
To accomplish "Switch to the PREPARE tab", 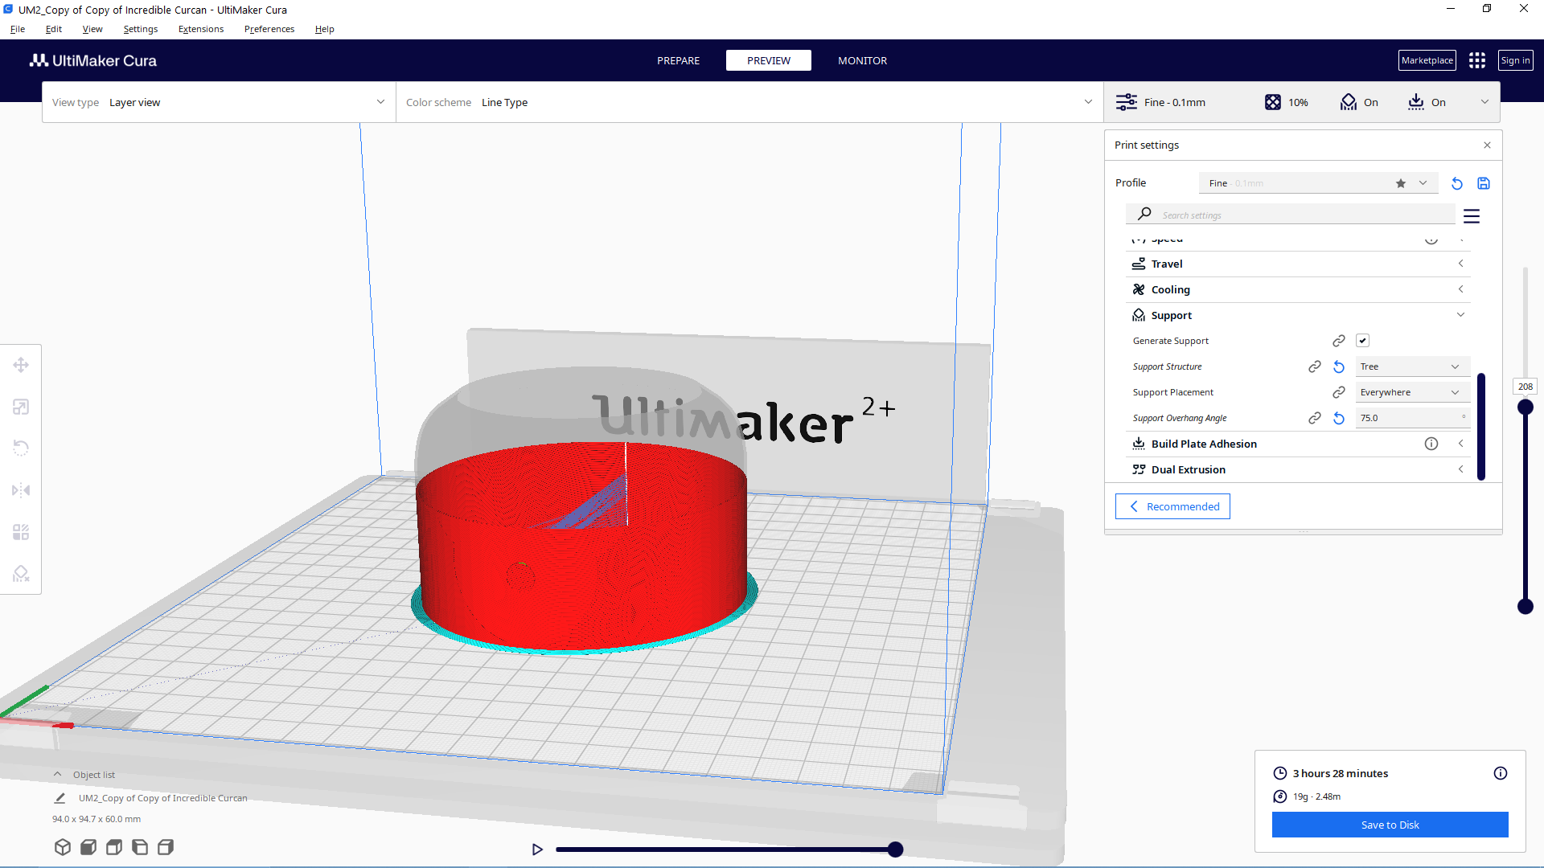I will pos(678,60).
